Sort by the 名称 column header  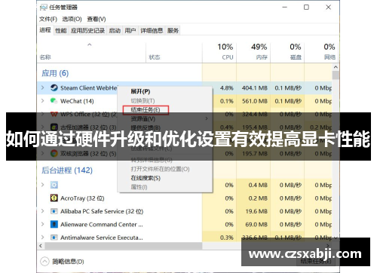[91, 52]
